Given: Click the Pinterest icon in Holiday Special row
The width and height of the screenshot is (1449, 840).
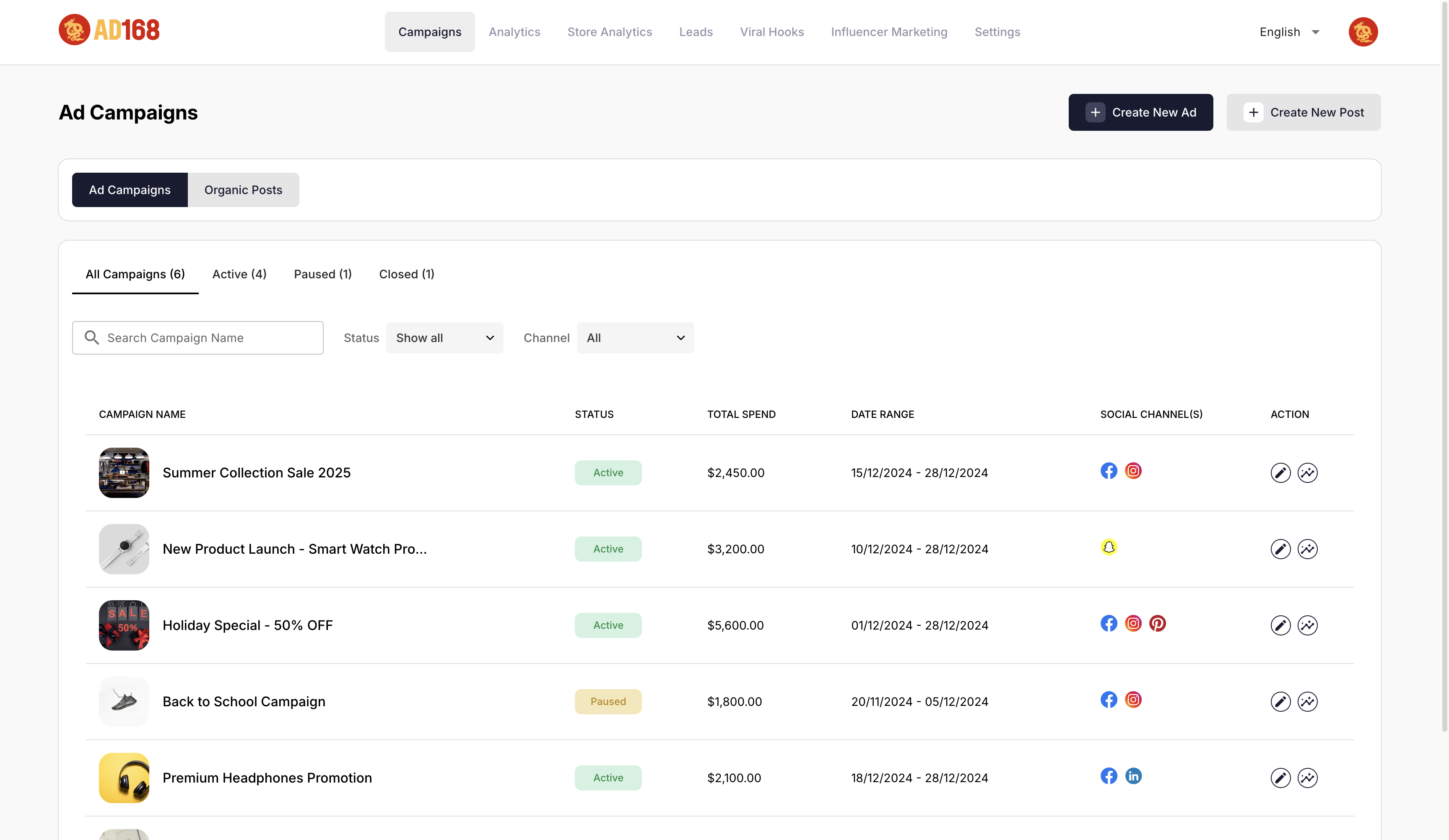Looking at the screenshot, I should pos(1157,623).
